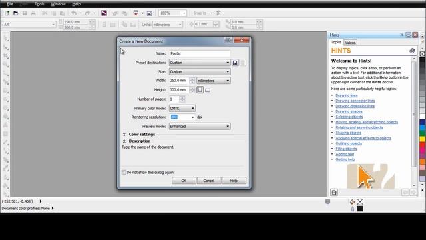Click the Save disk toolbar icon

pyautogui.click(x=25, y=13)
